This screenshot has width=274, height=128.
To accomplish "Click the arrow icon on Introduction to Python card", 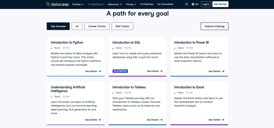I will pos(100,71).
